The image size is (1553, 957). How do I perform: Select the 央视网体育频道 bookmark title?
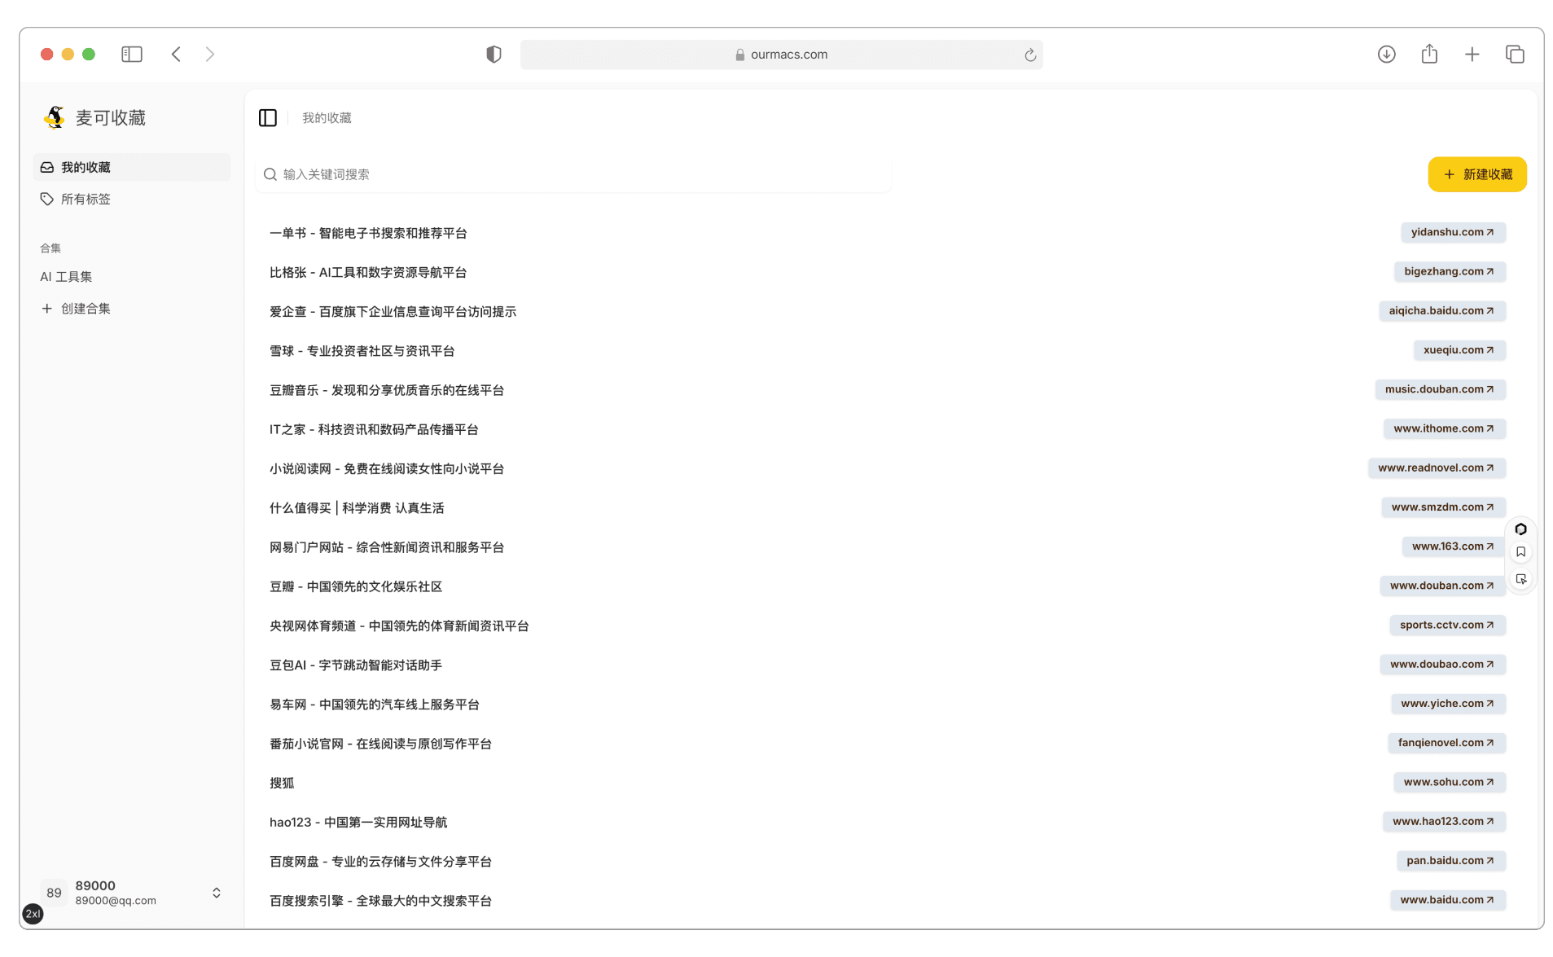click(399, 626)
